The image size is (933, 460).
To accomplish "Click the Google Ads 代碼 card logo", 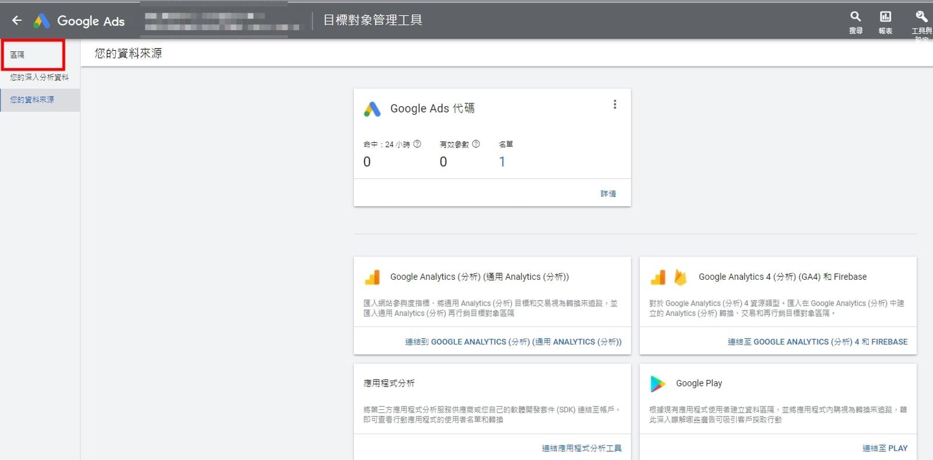I will point(372,109).
